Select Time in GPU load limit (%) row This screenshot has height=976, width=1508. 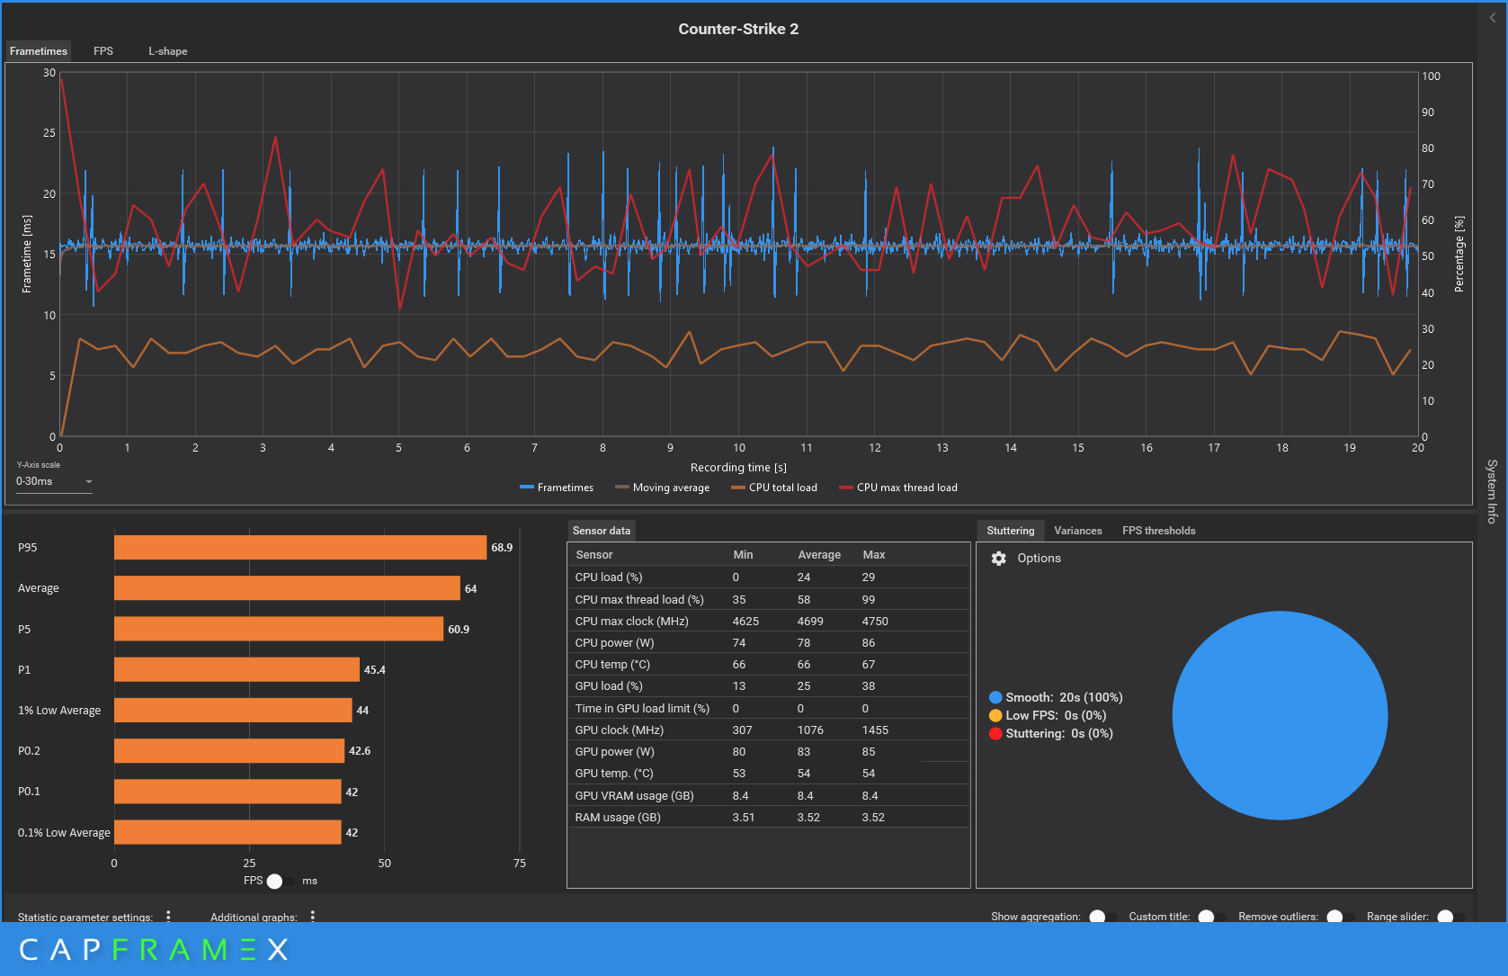[x=769, y=708]
